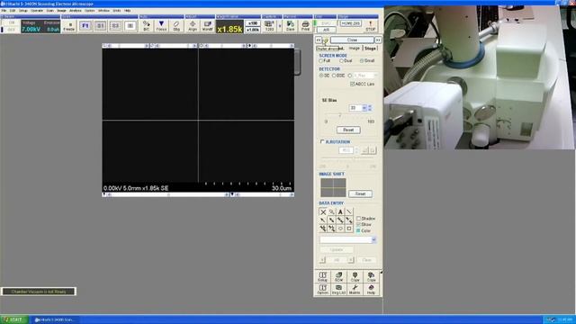Open the File menu
Viewport: 576px width, 324px height.
[x=4, y=11]
